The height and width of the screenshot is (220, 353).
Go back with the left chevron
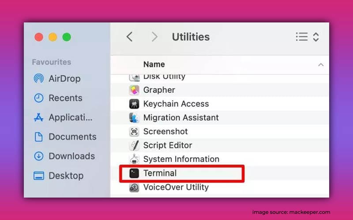click(129, 37)
